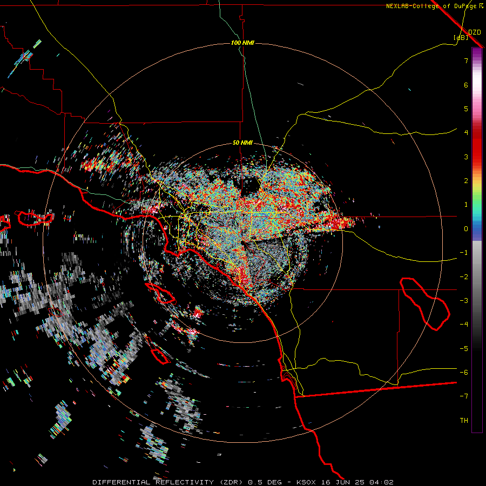Click the 3 value on the scale
486x486 pixels.
click(x=466, y=157)
